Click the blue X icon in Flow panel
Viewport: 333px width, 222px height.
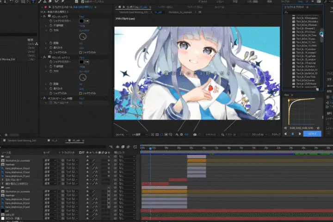click(x=293, y=134)
